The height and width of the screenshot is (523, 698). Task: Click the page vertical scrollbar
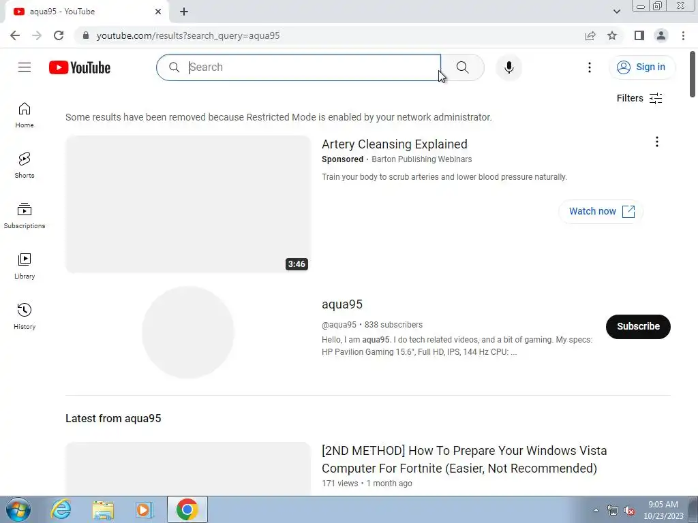tap(693, 74)
